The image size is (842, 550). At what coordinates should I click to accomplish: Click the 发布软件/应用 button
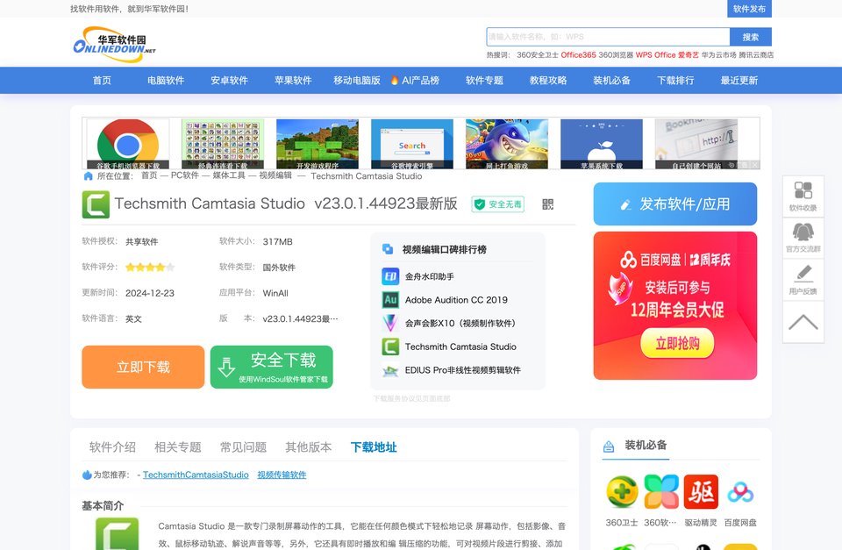[x=675, y=204]
